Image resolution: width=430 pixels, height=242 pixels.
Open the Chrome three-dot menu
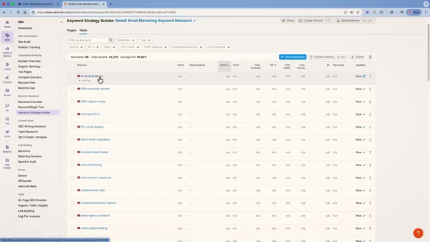tap(426, 12)
